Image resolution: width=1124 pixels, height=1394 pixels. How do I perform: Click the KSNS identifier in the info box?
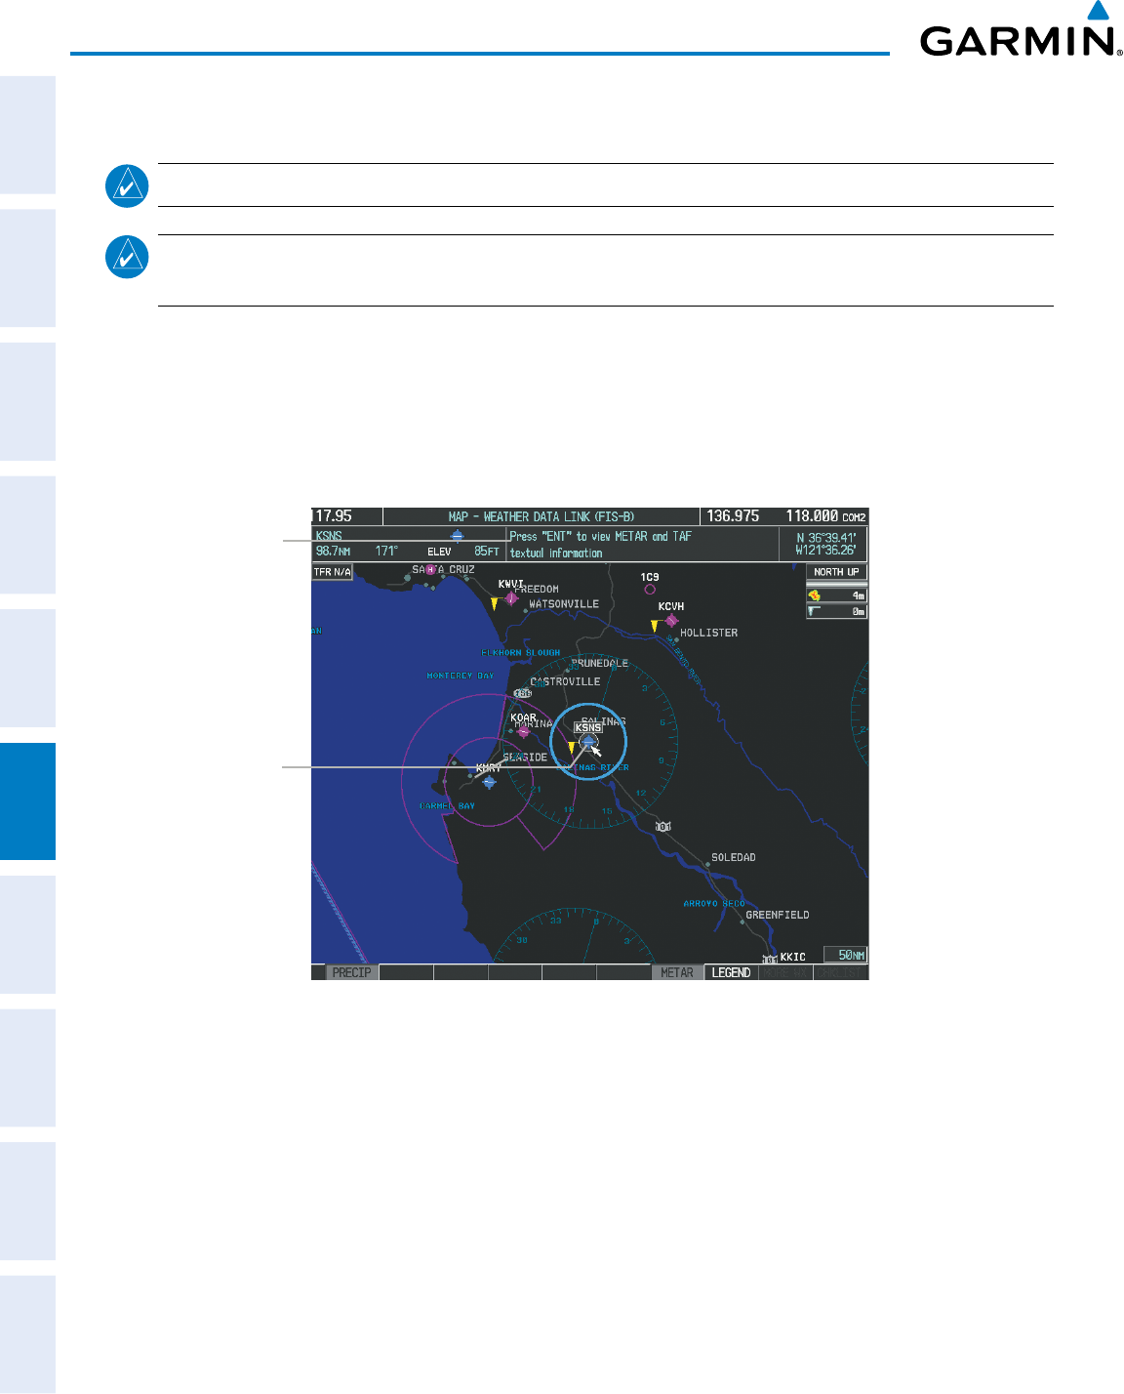(329, 536)
